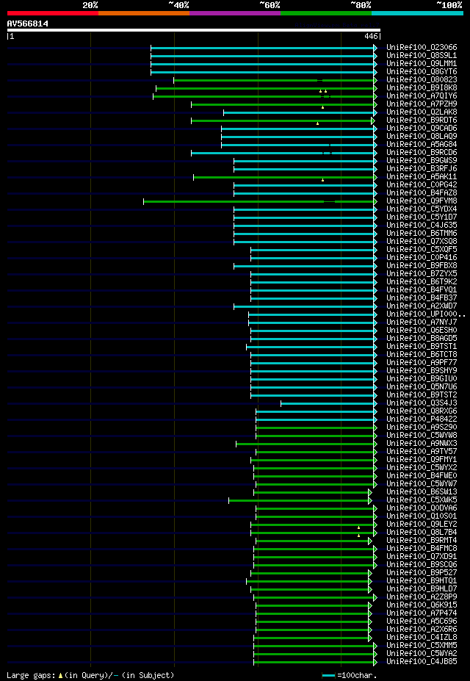This screenshot has height=681, width=470.
Task: Click the red 20% identity legend segment
Action: 53,13
